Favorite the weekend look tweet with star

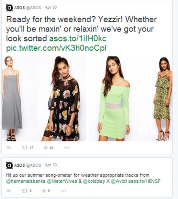point(46,148)
